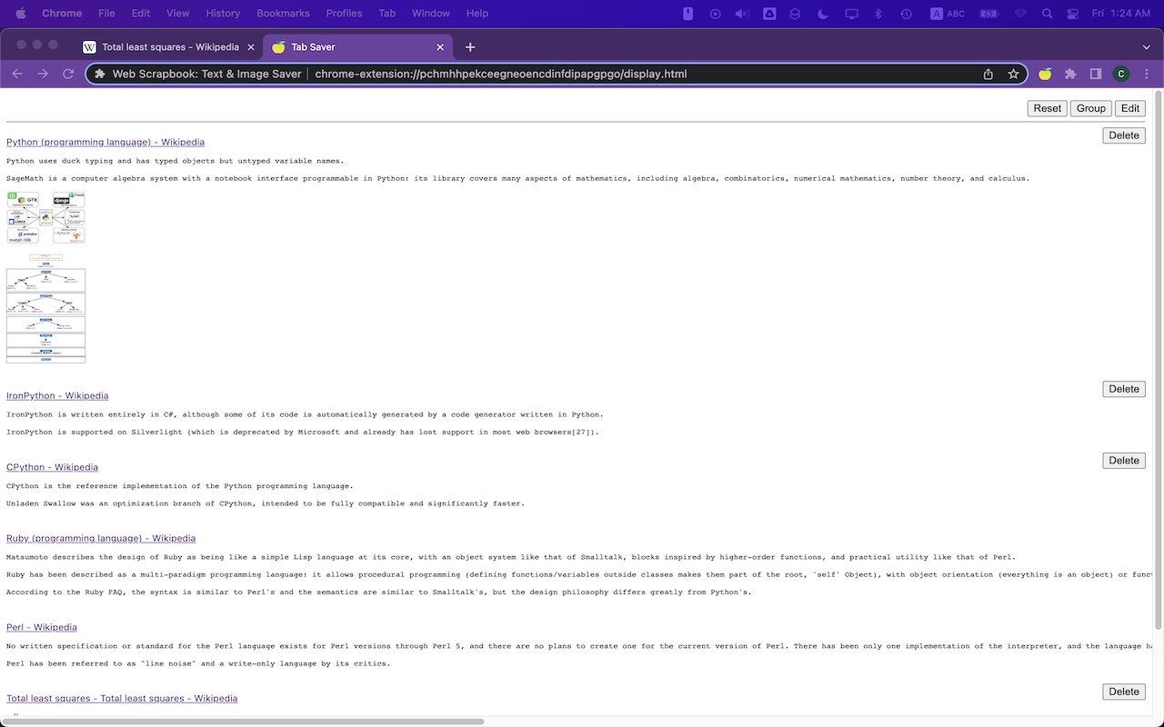Open the Tab Saver apple extension icon

pyautogui.click(x=1044, y=74)
